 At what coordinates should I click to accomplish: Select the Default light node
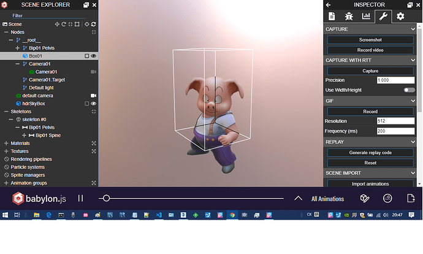41,88
